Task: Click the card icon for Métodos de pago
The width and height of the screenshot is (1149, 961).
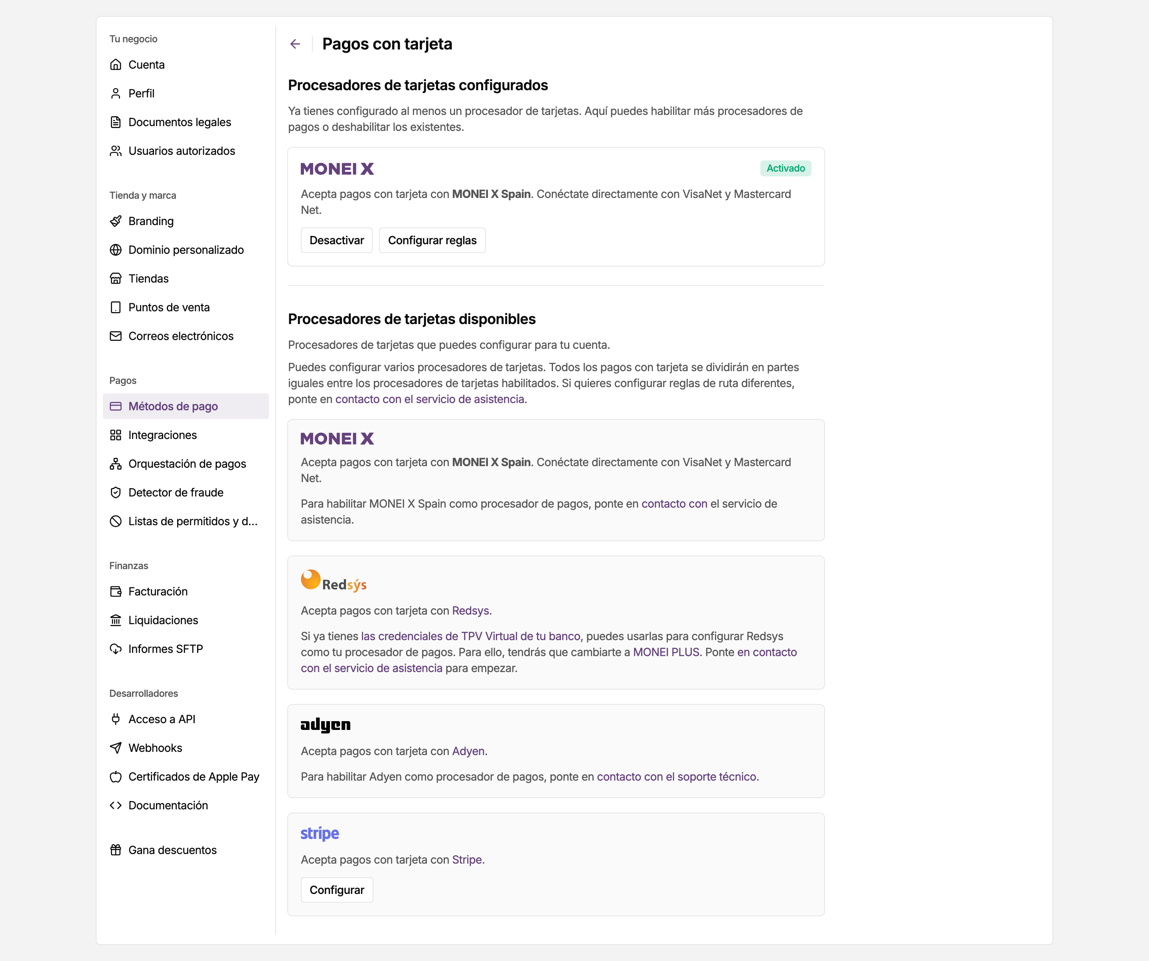Action: tap(115, 406)
